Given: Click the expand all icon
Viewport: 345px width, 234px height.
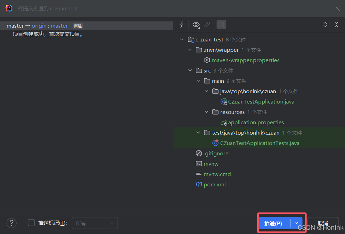Looking at the screenshot, I should (325, 25).
